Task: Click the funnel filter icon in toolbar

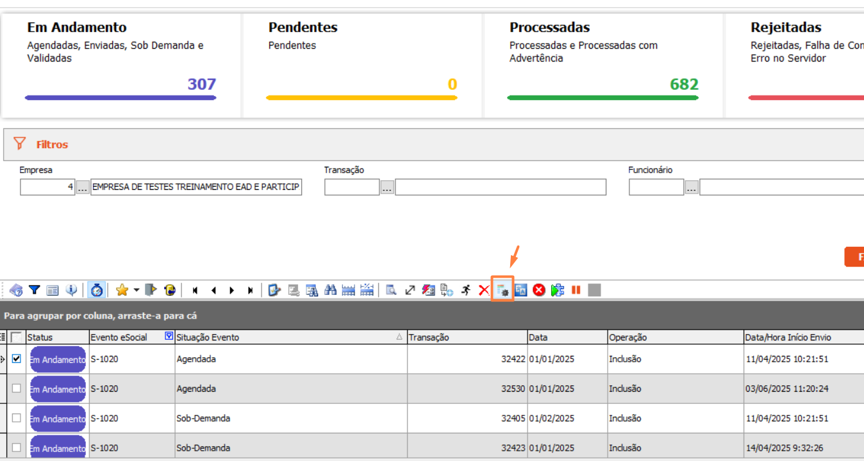Action: (35, 290)
